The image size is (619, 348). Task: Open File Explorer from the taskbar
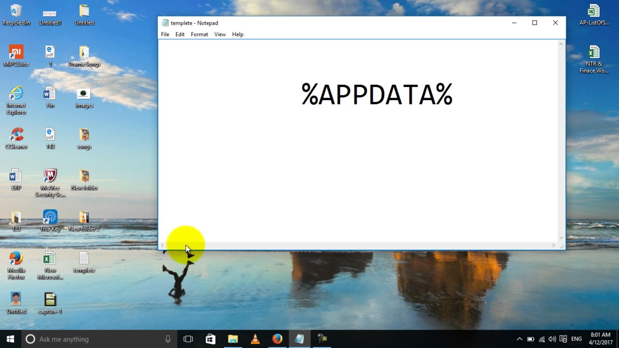[233, 339]
